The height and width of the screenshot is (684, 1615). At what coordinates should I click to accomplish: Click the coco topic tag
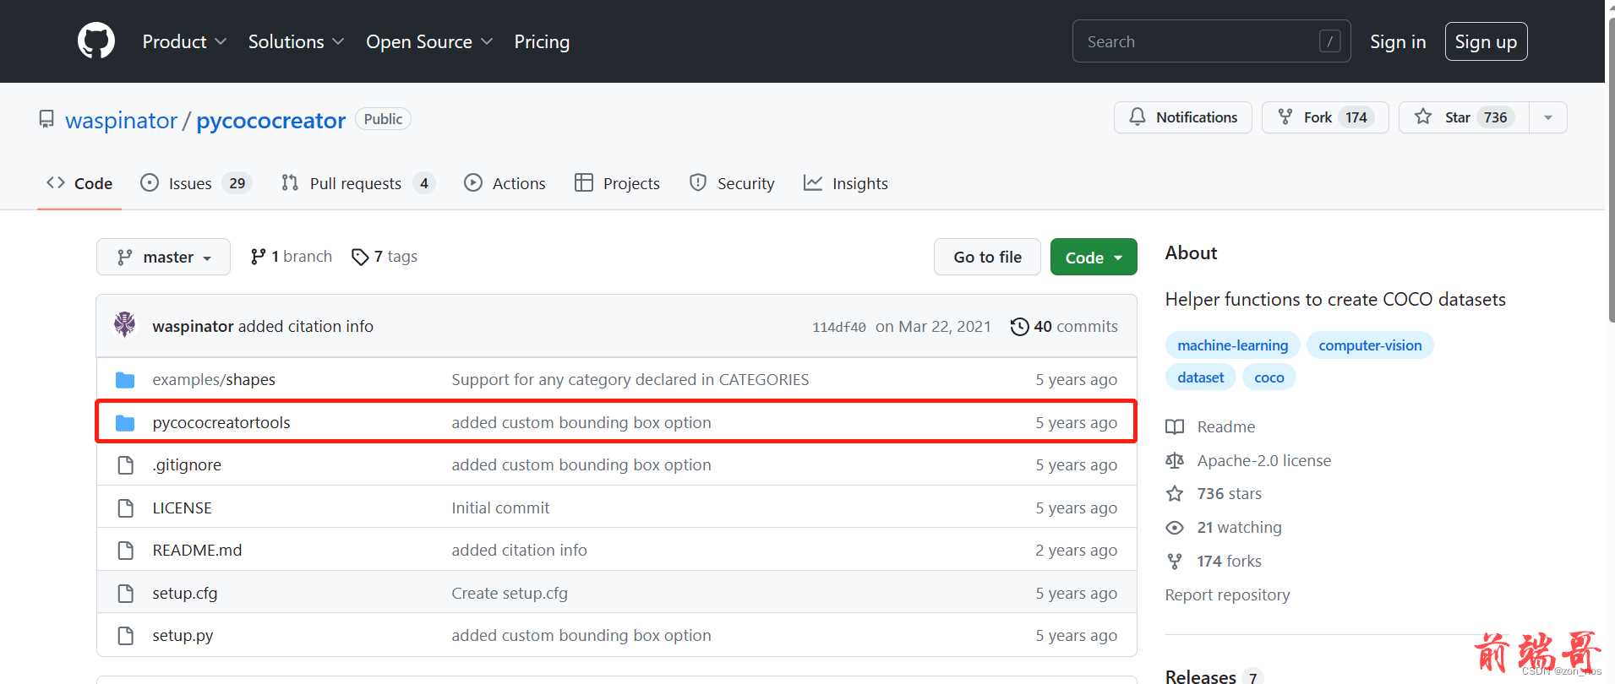(x=1269, y=377)
